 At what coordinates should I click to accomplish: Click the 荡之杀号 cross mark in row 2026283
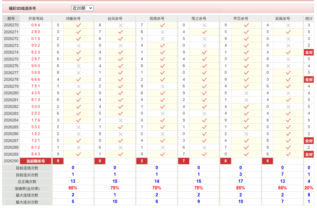pyautogui.click(x=204, y=113)
